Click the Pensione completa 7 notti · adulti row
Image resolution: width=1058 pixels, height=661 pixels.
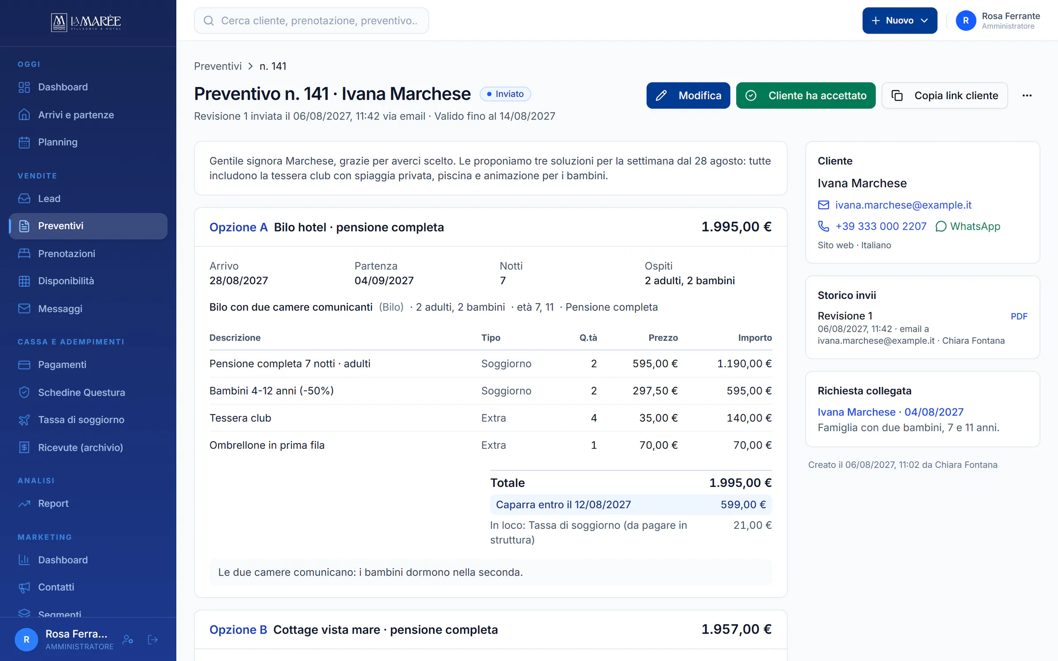[x=490, y=364]
